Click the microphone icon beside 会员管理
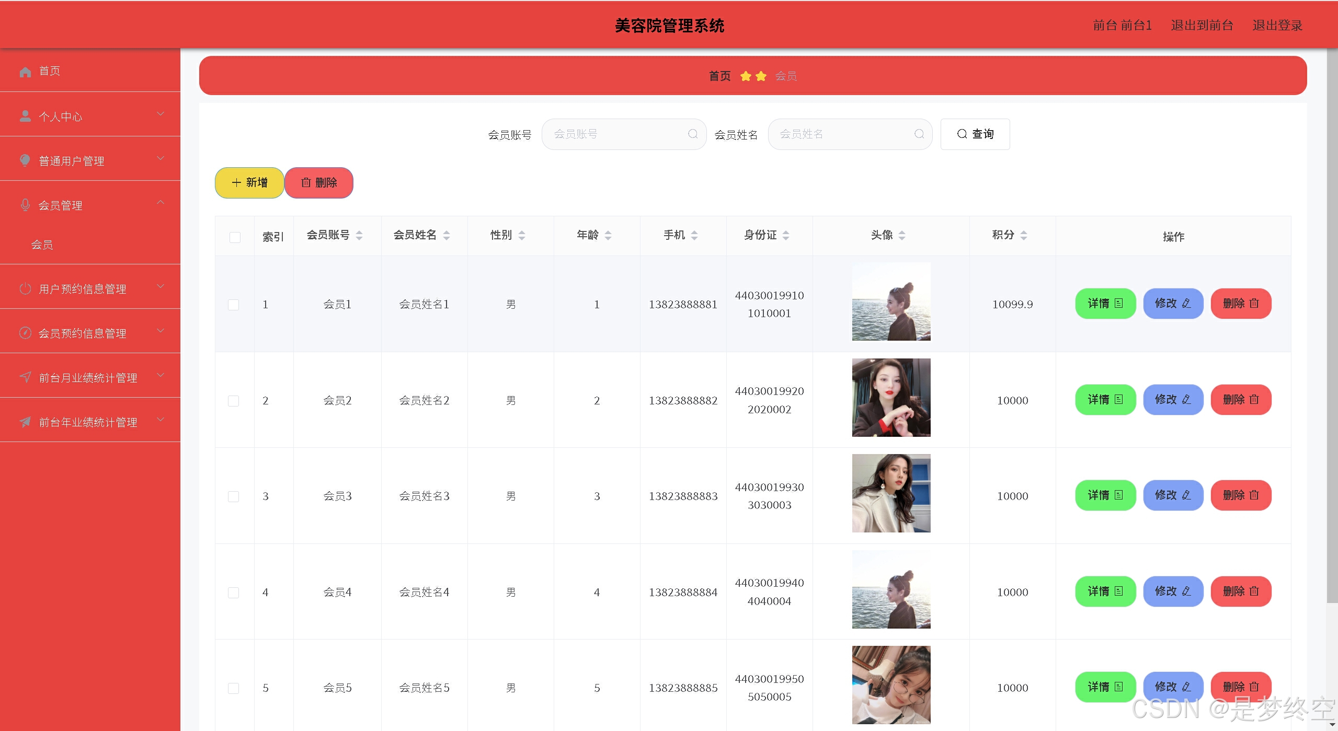This screenshot has width=1338, height=731. pos(25,205)
